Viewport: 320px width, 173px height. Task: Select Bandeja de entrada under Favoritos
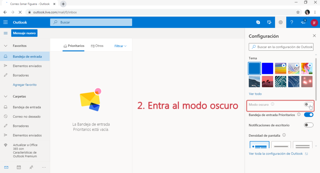click(25, 56)
